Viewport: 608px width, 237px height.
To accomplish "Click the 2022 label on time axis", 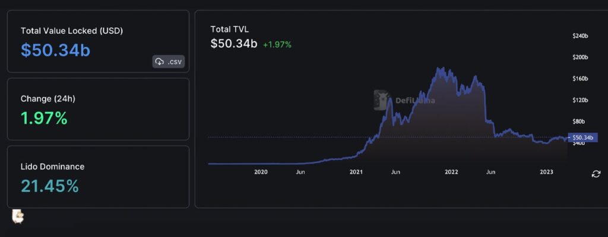I will (451, 172).
